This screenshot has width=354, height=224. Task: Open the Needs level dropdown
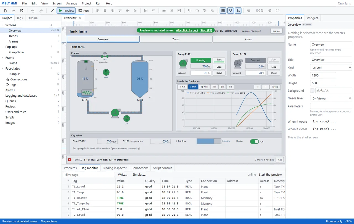pyautogui.click(x=331, y=98)
